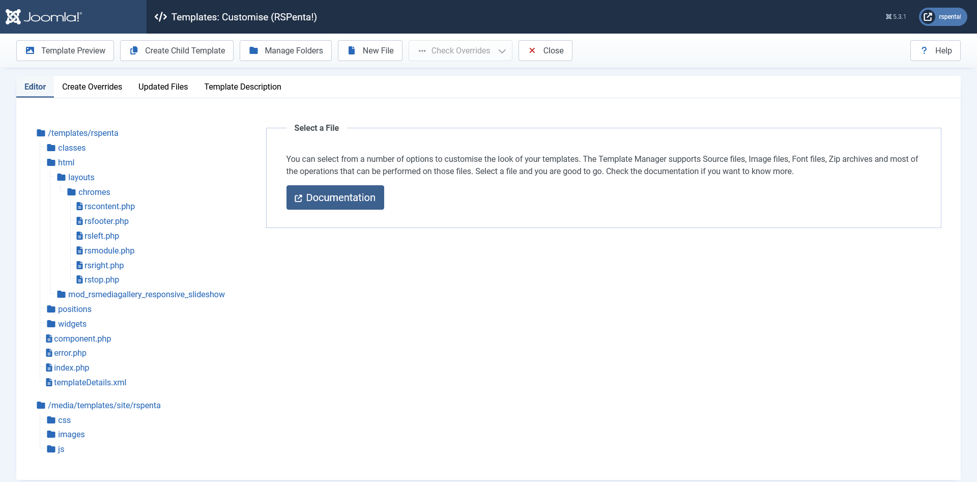This screenshot has height=482, width=977.
Task: Click the rspenta! external link icon
Action: pyautogui.click(x=928, y=17)
